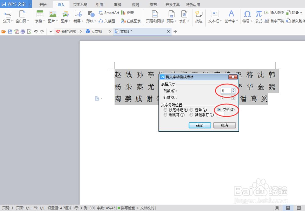
Task: Insert a picture with 图片 icon
Action: 53,14
